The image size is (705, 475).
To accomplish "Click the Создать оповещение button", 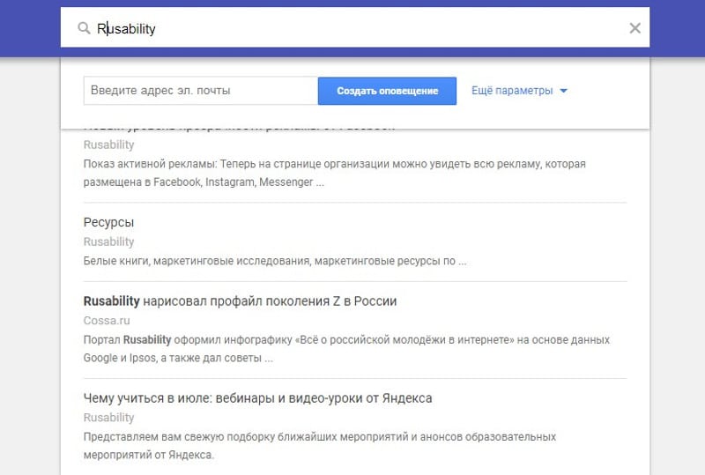I will [387, 91].
